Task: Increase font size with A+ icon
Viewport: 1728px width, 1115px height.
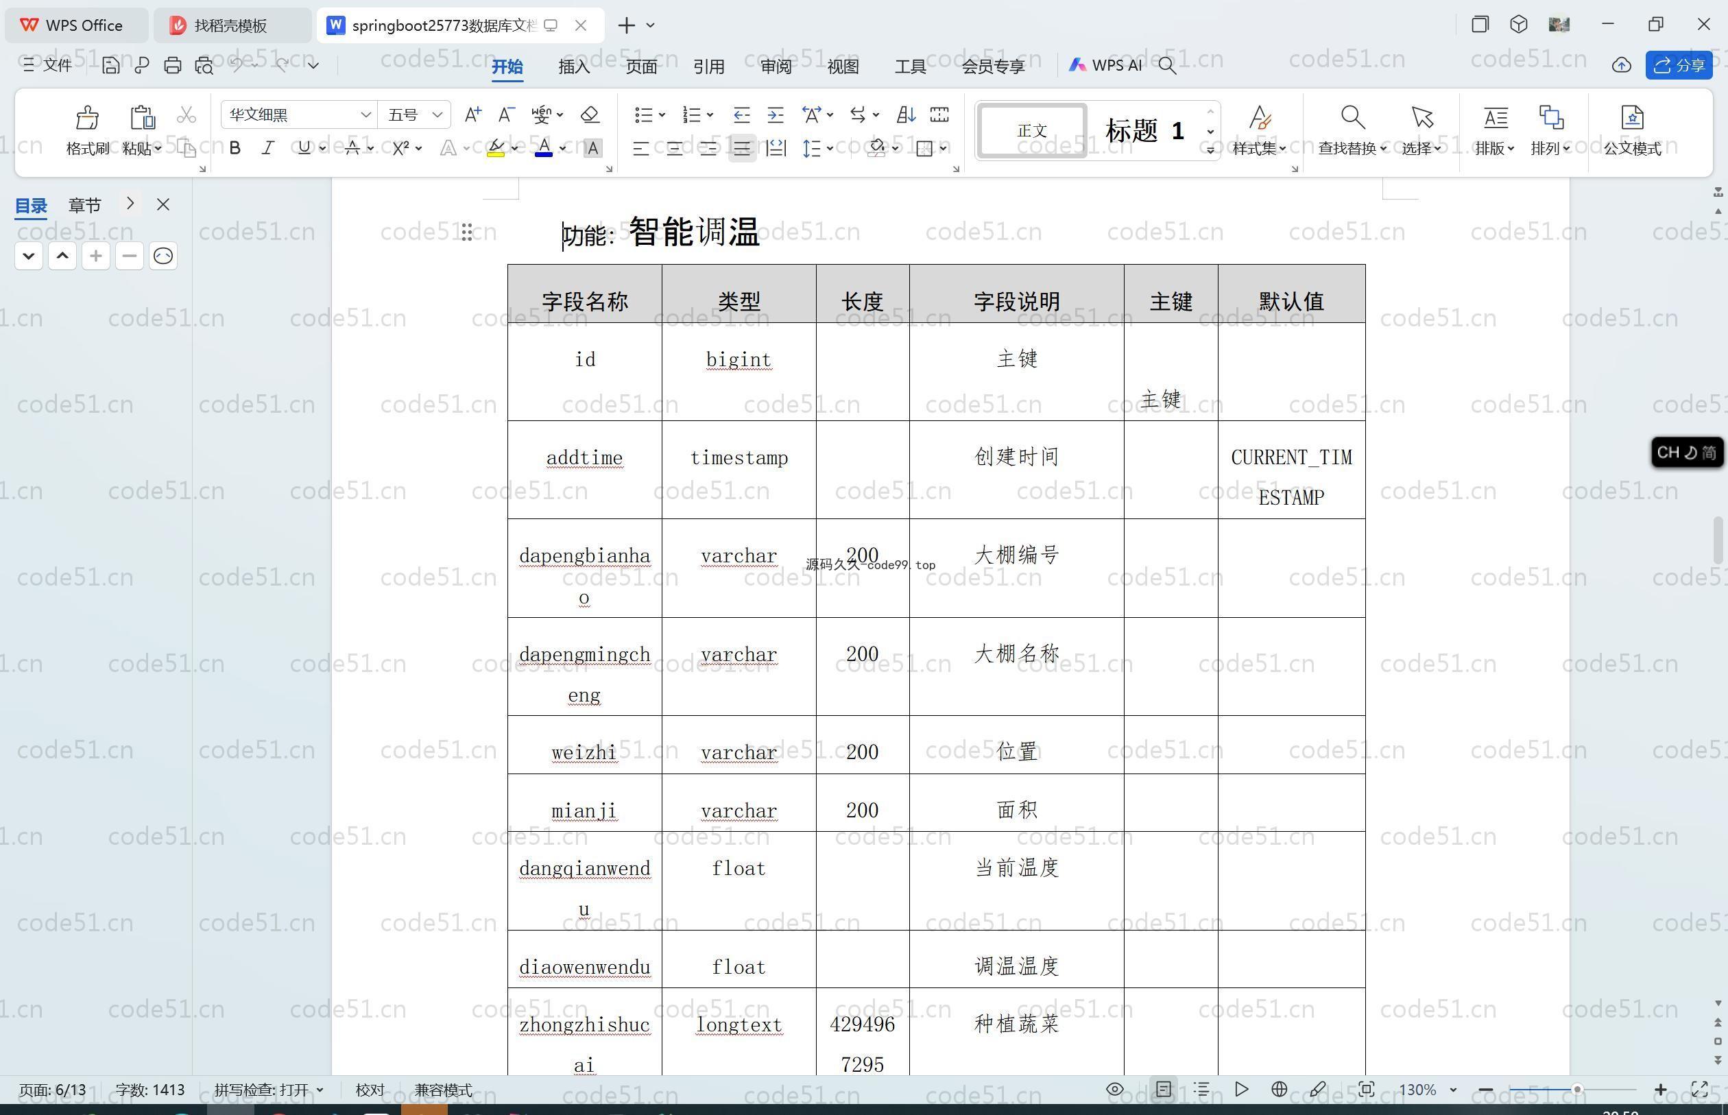Action: click(x=472, y=115)
